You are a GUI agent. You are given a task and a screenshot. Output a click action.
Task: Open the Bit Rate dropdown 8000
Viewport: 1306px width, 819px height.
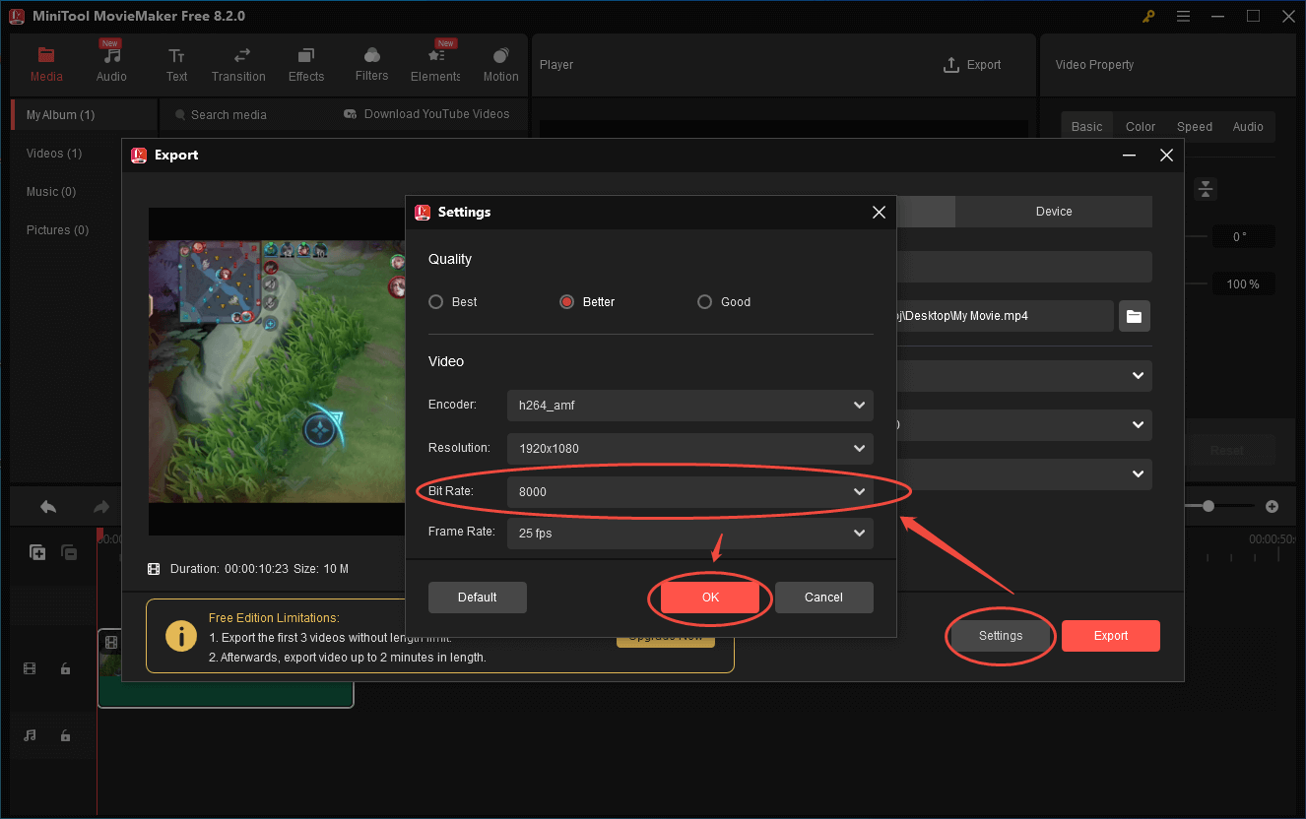click(x=690, y=491)
